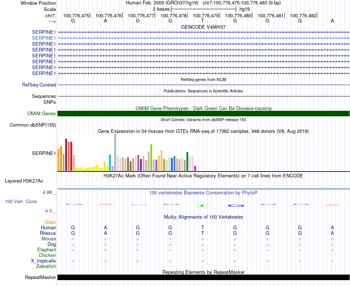Click the Human species label

point(48,227)
